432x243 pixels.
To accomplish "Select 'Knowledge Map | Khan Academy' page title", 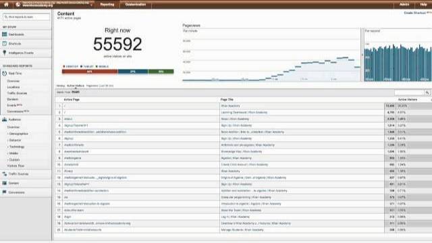I will 242,151.
